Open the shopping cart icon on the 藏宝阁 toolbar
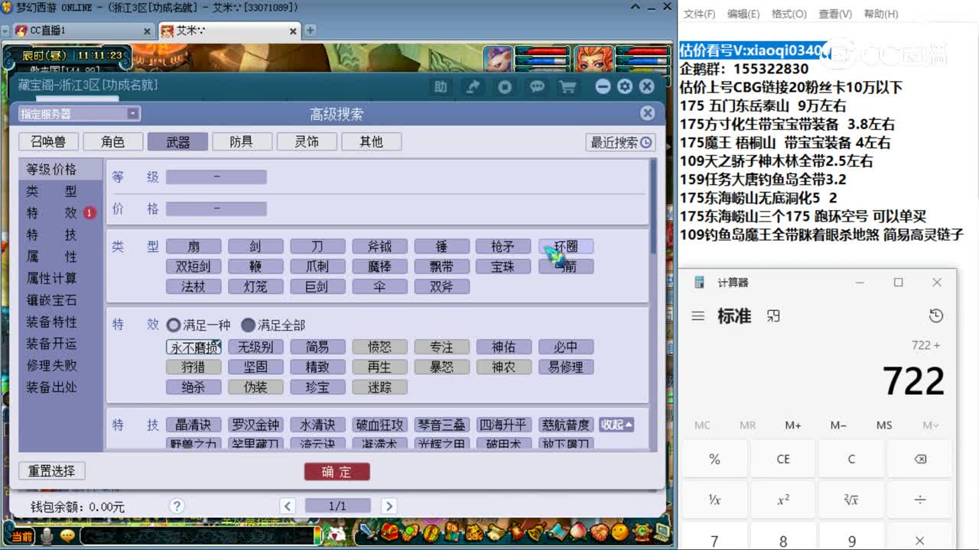 point(568,86)
